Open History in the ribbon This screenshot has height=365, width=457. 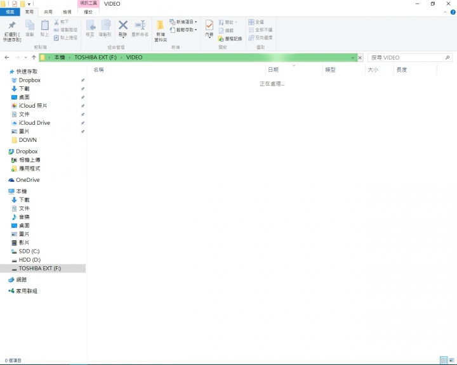(230, 39)
